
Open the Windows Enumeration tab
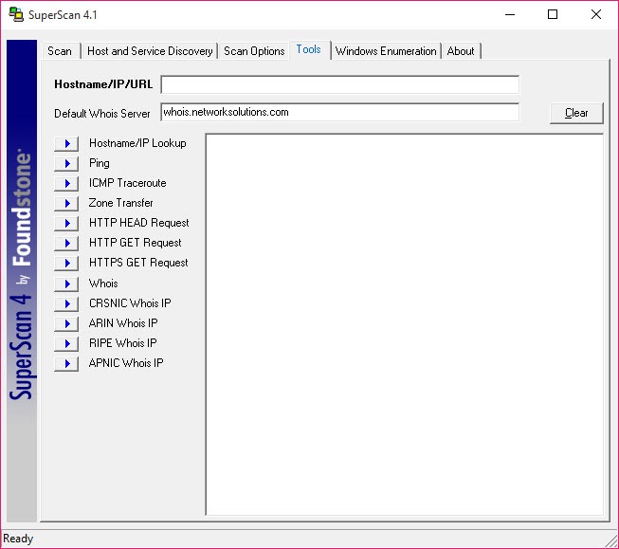click(x=386, y=51)
